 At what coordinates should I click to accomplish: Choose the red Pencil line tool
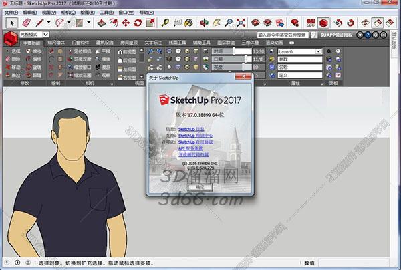pyautogui.click(x=39, y=23)
